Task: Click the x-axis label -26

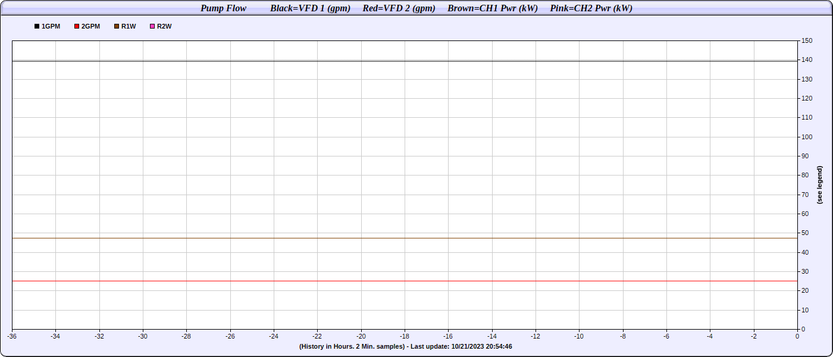Action: click(230, 336)
